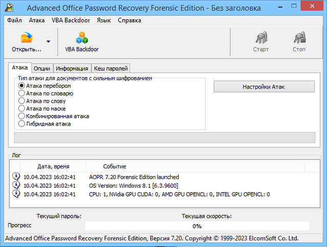Click info icon of AOPR launched log entry
327x247 pixels.
tap(16, 177)
